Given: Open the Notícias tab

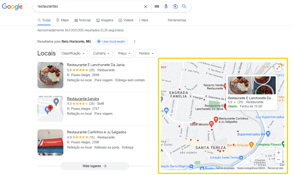Looking at the screenshot, I should point(83,20).
